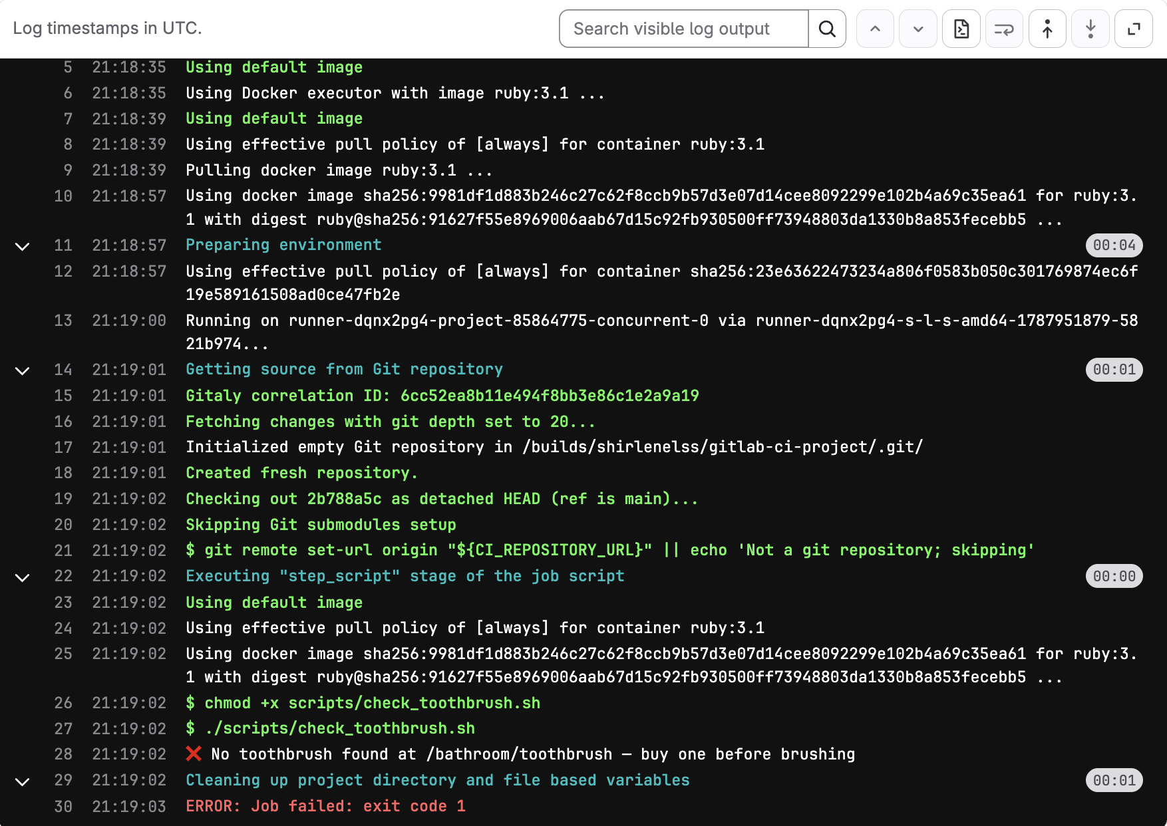Focus the Search visible log output field

pos(684,29)
